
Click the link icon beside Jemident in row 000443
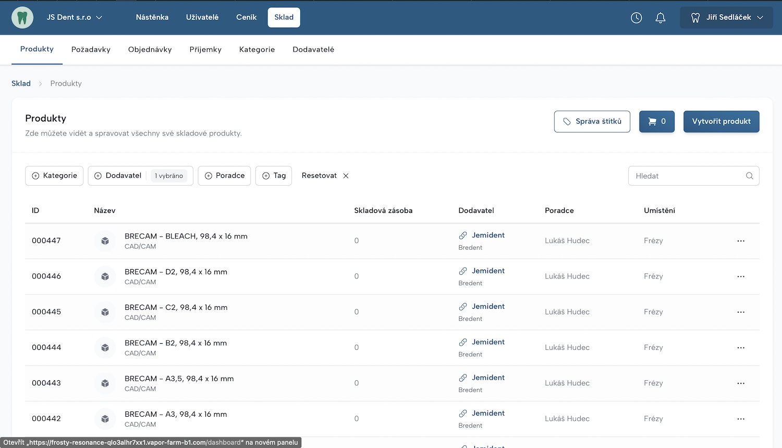click(x=463, y=378)
